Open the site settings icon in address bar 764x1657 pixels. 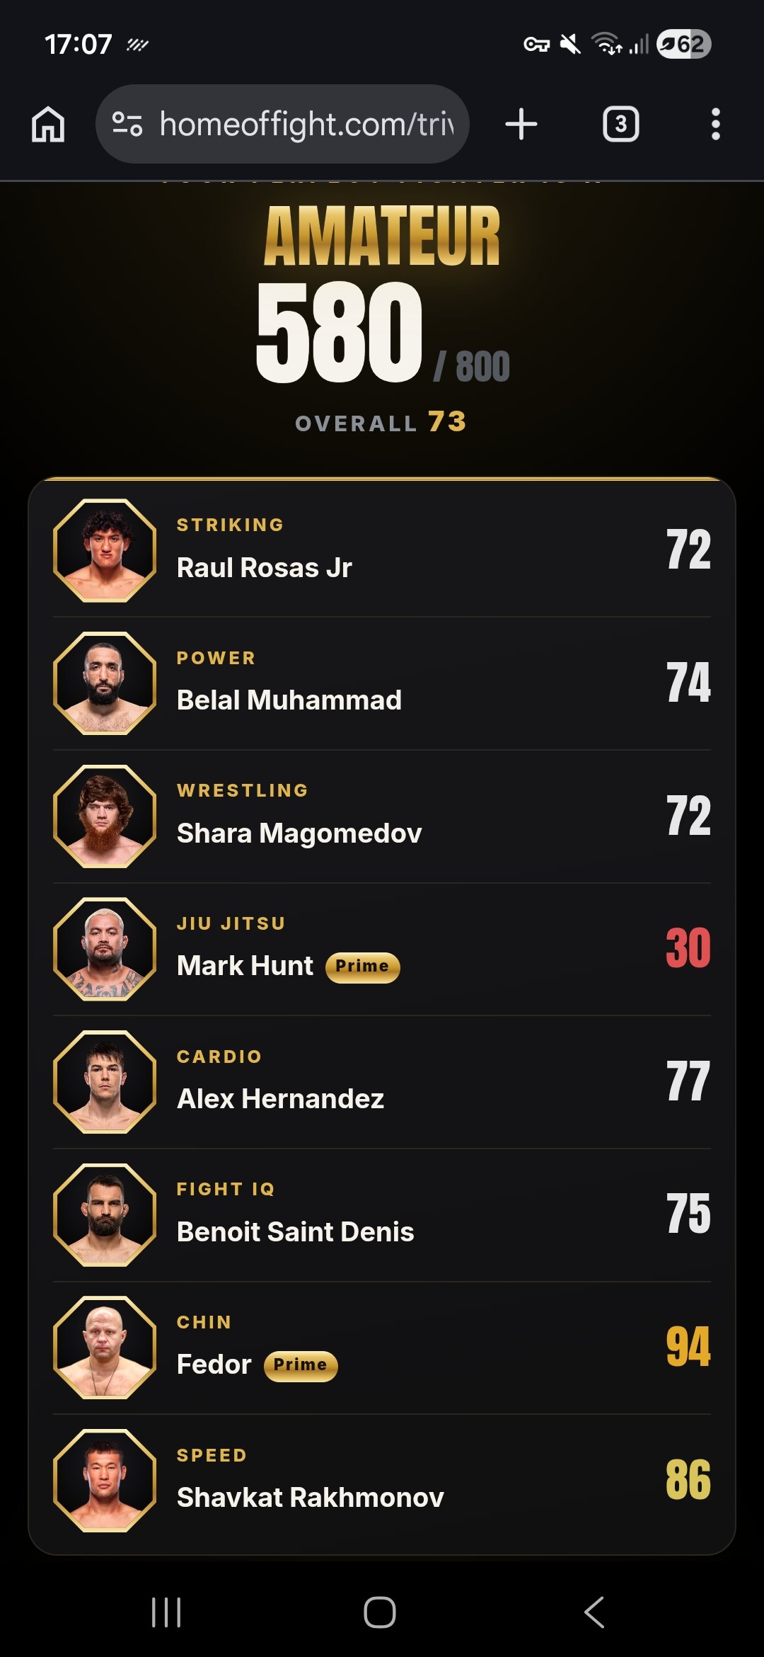pyautogui.click(x=128, y=124)
